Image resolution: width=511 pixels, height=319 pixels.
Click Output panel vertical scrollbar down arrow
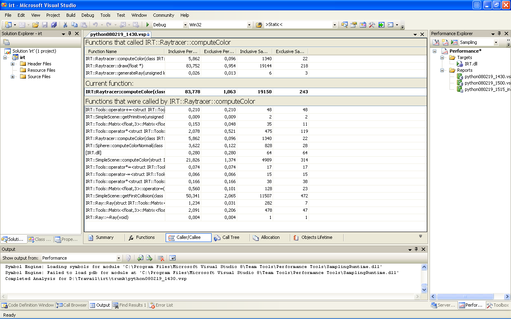424,290
